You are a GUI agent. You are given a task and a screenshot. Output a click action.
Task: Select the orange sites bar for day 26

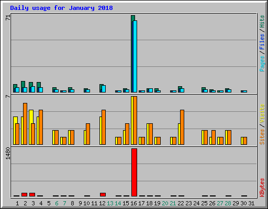coord(214,137)
